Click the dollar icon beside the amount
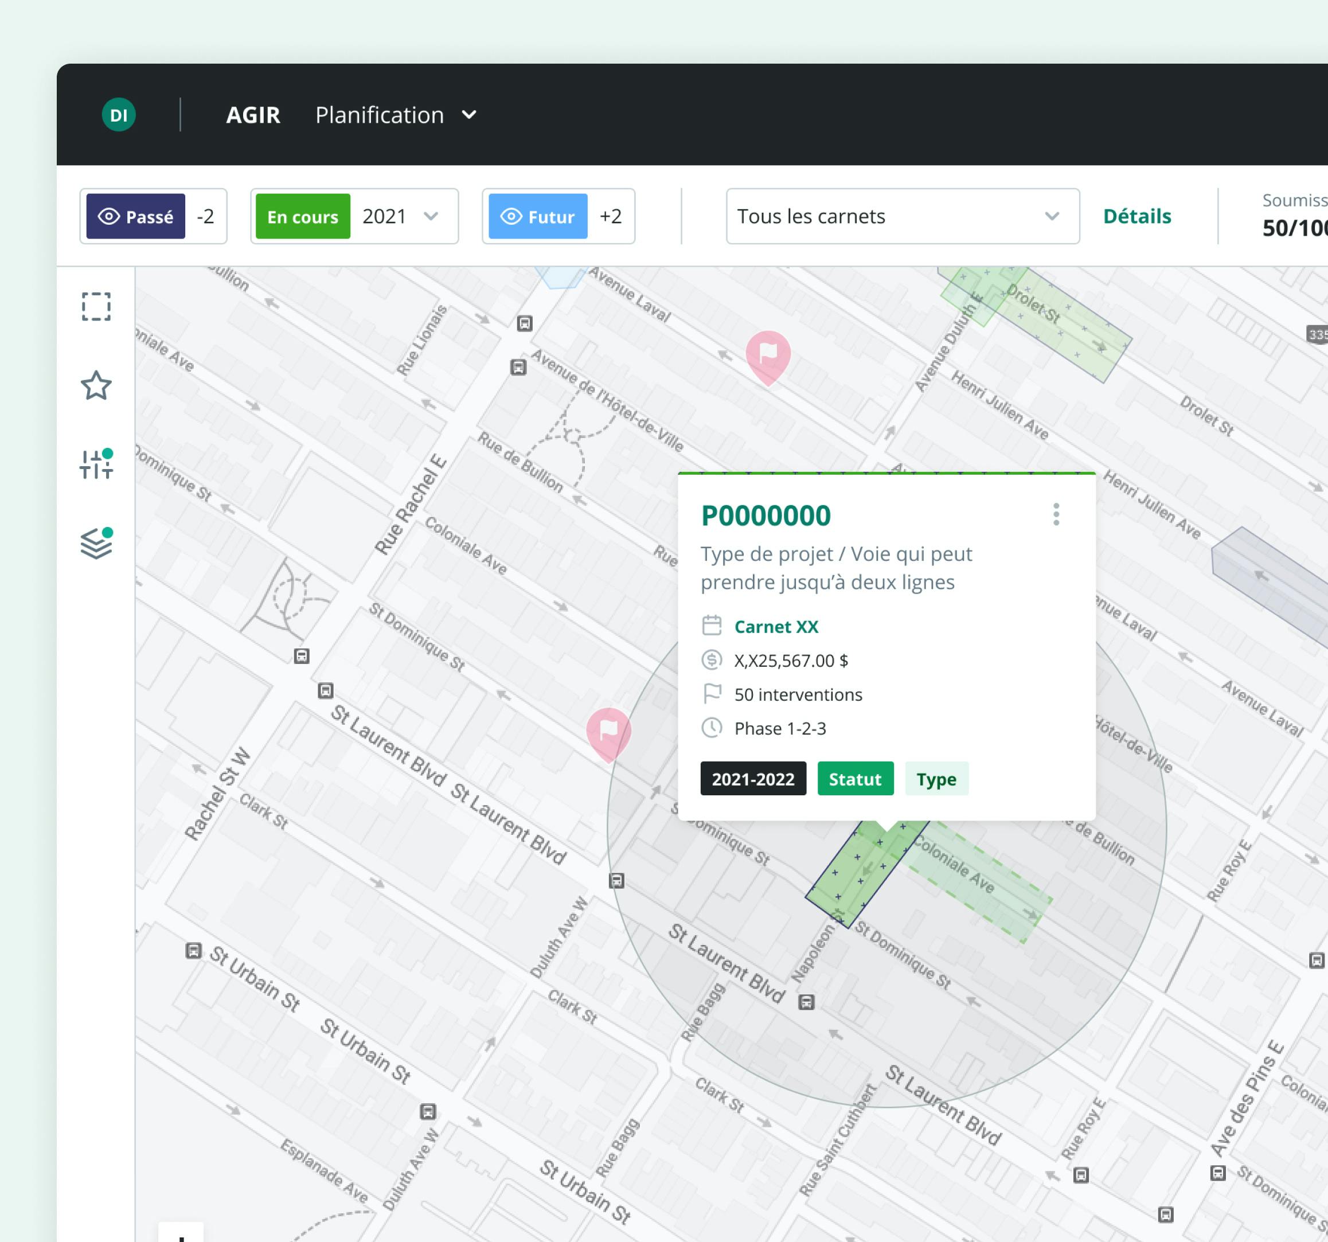The image size is (1328, 1242). [x=712, y=660]
